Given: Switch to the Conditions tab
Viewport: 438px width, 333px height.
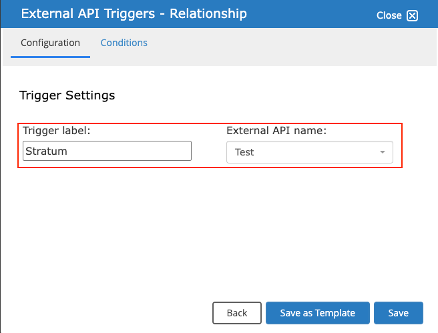Looking at the screenshot, I should pos(124,43).
